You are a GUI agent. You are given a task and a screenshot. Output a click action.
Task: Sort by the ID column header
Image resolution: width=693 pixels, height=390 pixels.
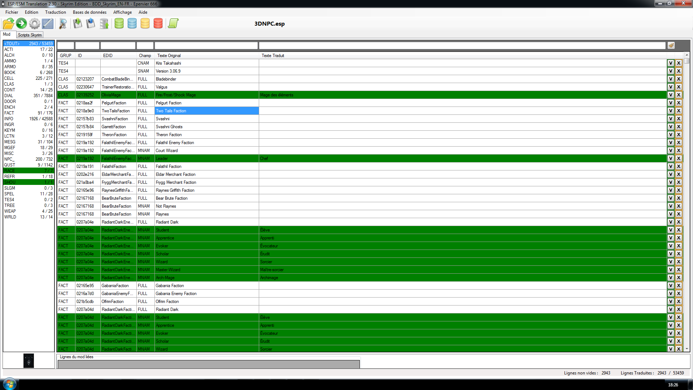point(88,56)
